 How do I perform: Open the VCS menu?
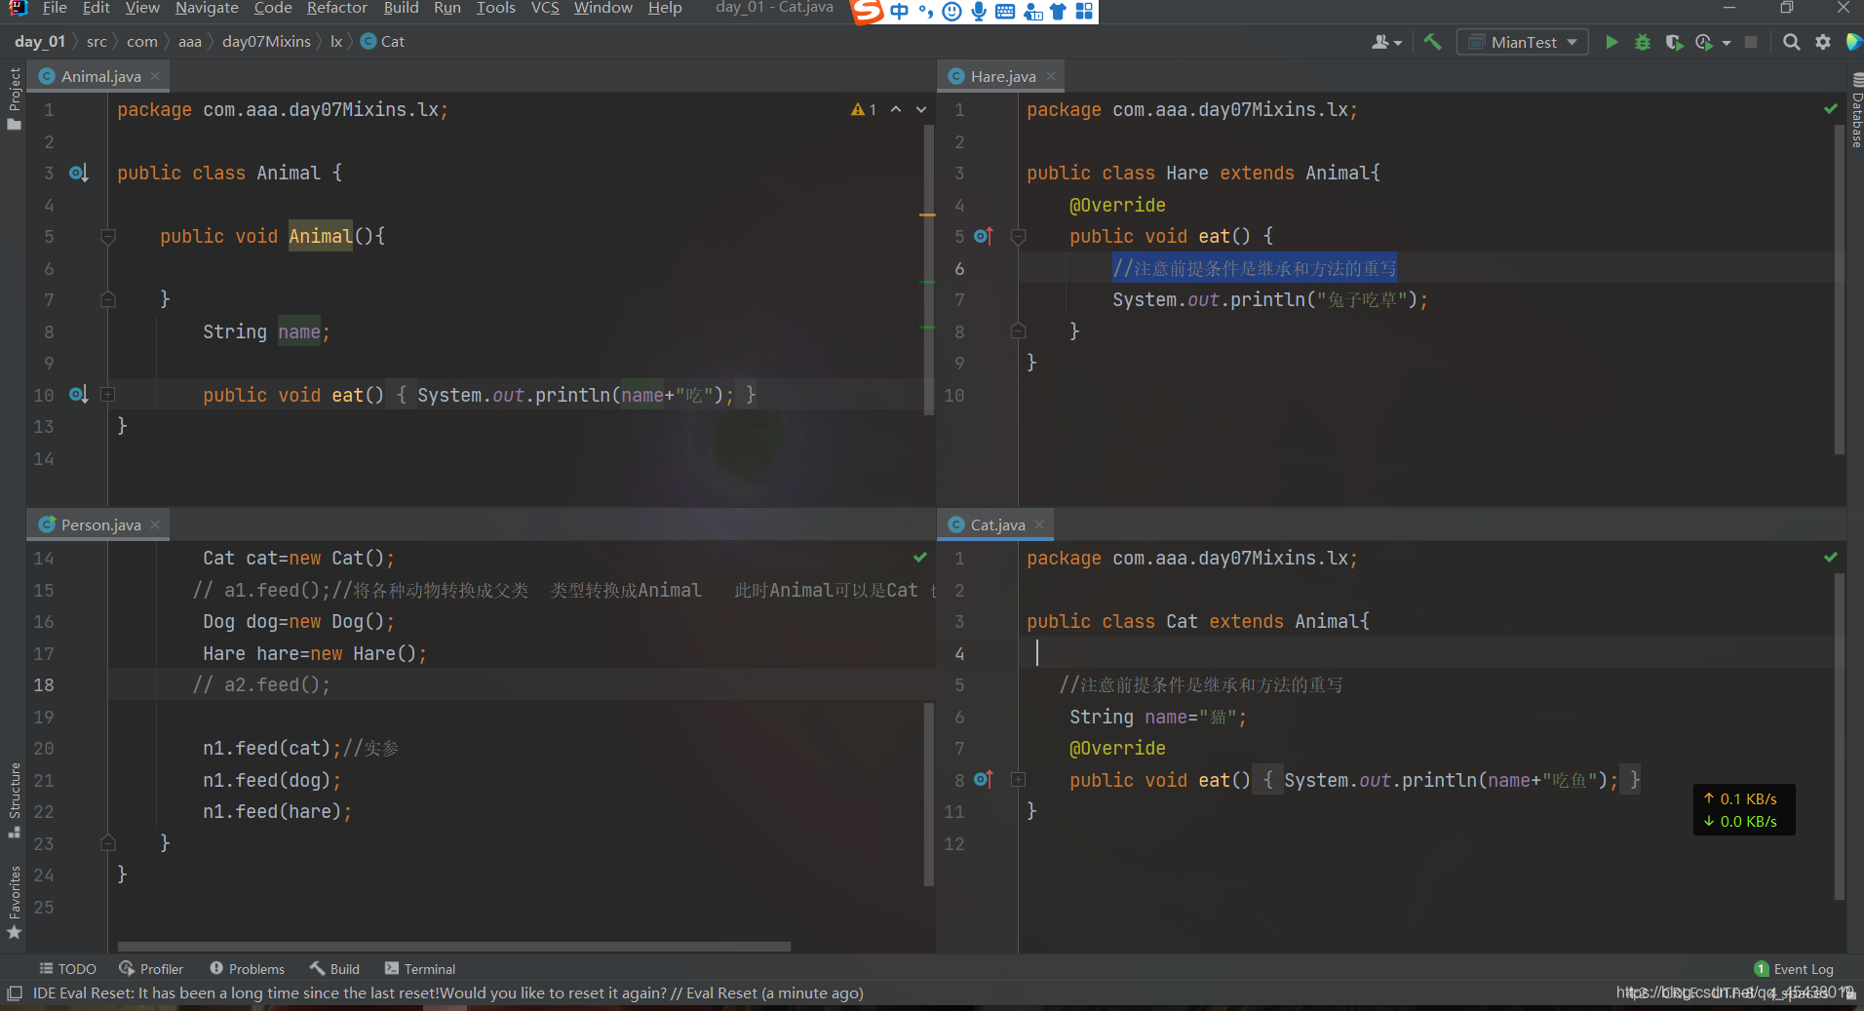coord(545,8)
